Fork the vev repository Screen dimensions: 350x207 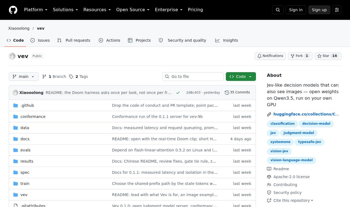point(300,56)
